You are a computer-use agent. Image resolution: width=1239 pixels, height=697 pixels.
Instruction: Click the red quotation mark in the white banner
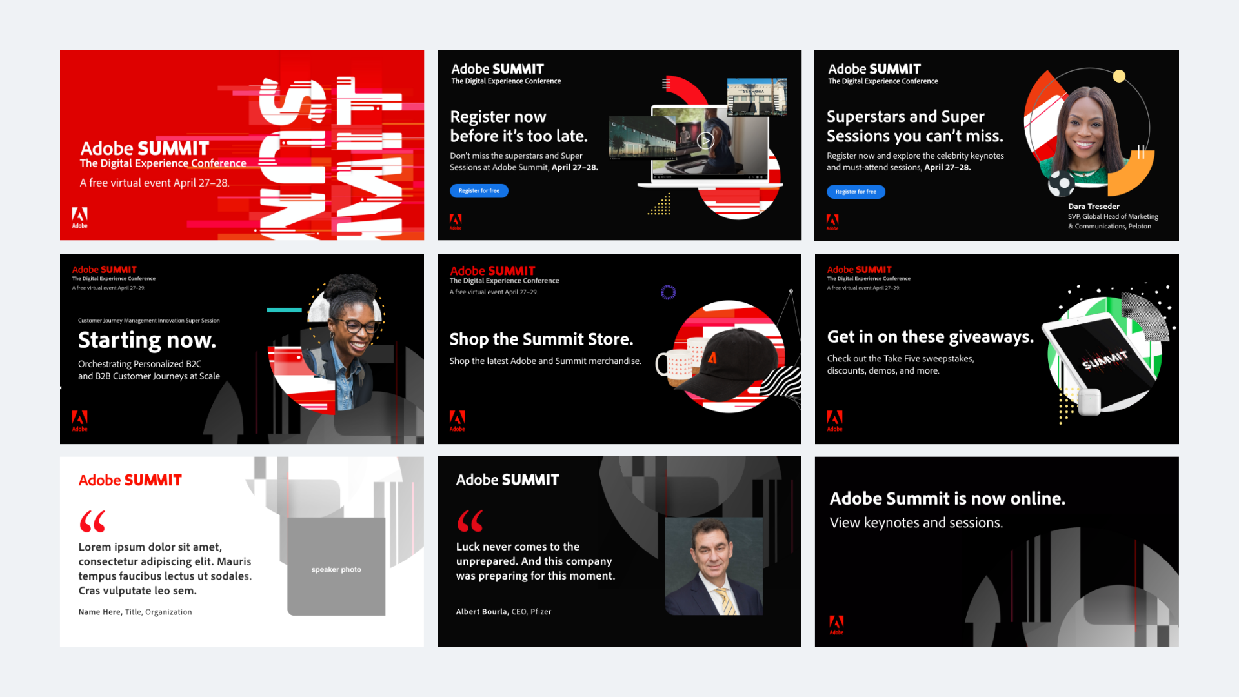pos(92,521)
